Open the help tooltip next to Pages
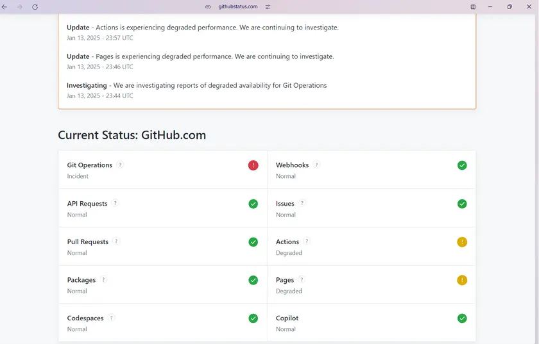 [x=302, y=279]
